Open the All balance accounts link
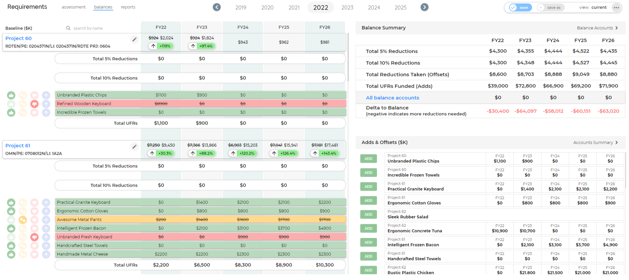The width and height of the screenshot is (629, 280). coord(392,98)
